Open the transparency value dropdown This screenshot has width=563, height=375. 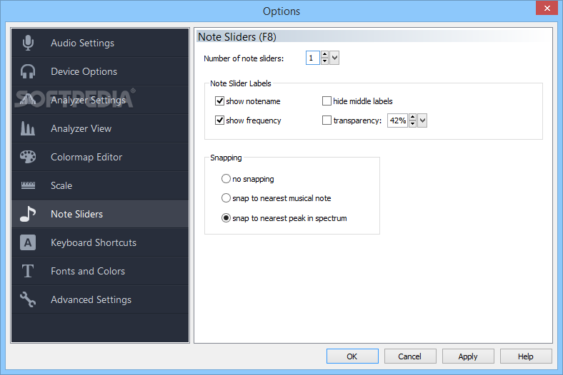pos(422,120)
